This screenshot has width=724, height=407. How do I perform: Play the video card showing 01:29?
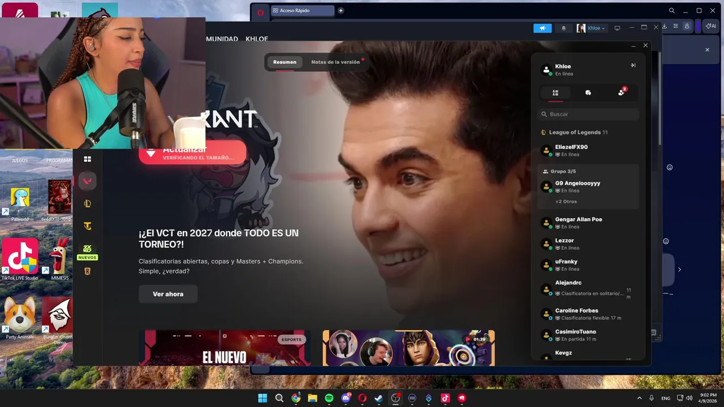click(408, 348)
